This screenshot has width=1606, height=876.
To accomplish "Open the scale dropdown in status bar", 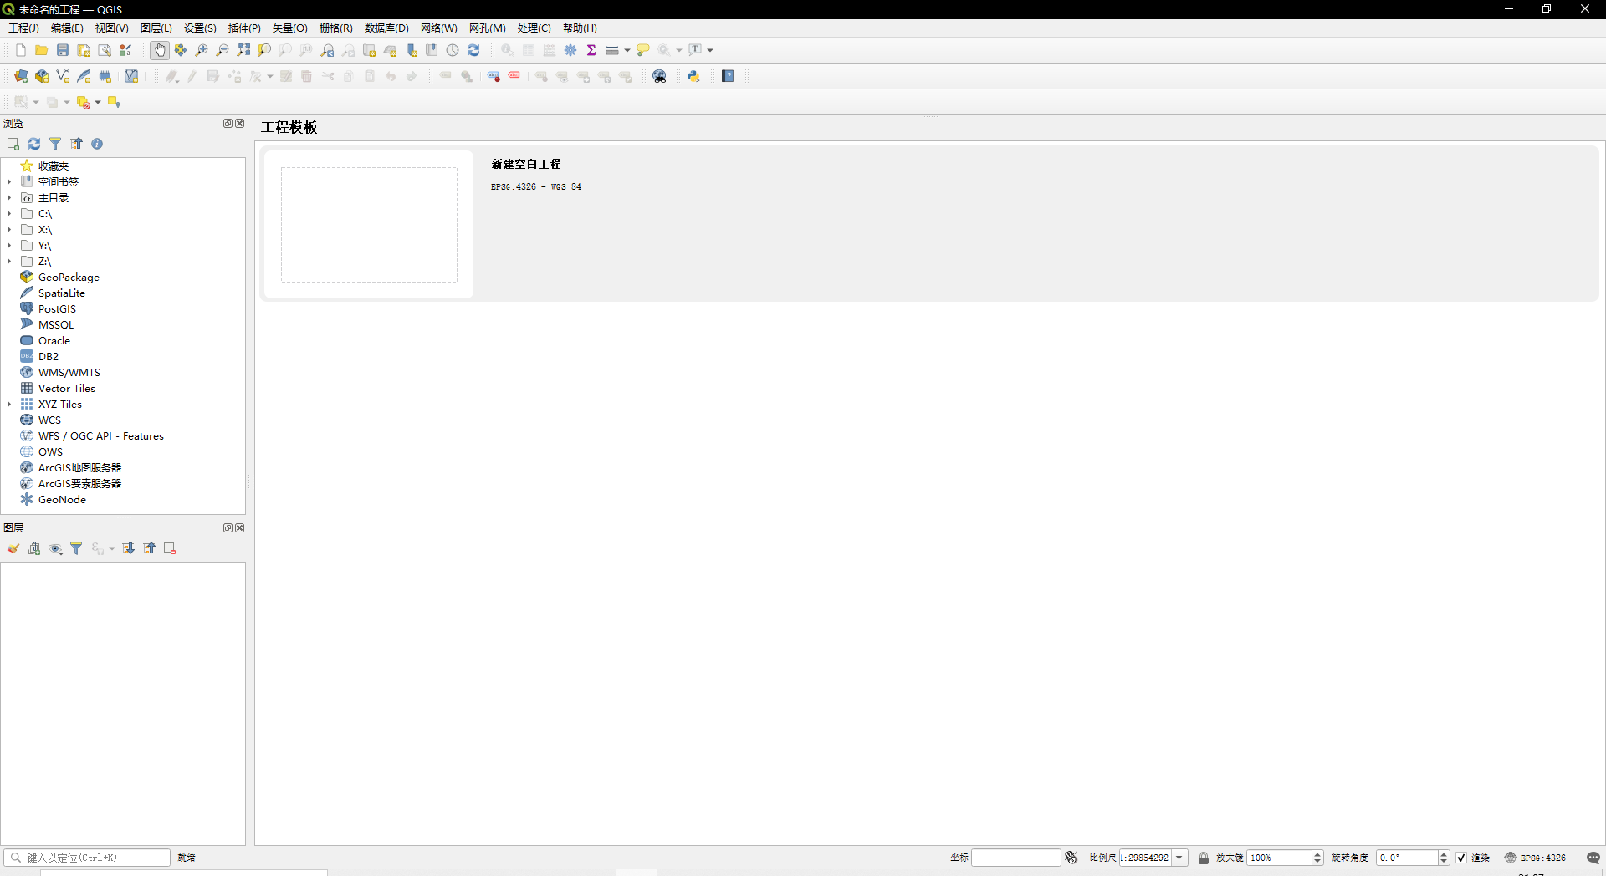I will [x=1180, y=858].
